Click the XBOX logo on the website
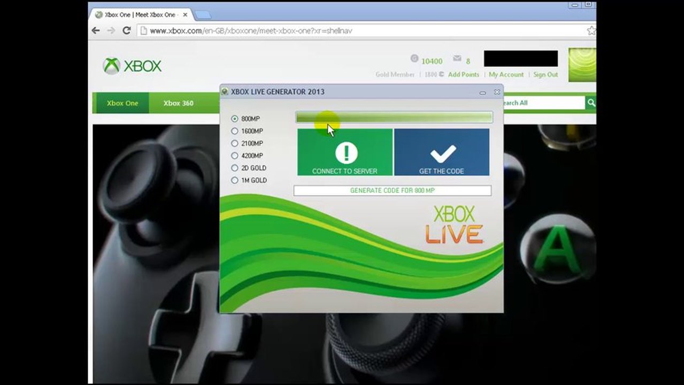The image size is (684, 385). [x=132, y=66]
